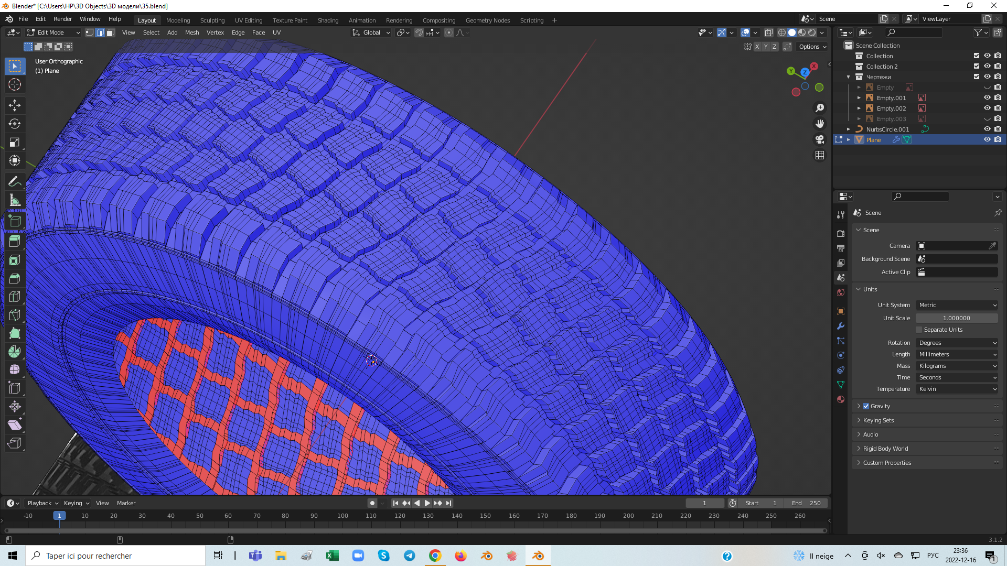Click the viewport Options button
Screen dimensions: 1007x566
click(x=812, y=47)
